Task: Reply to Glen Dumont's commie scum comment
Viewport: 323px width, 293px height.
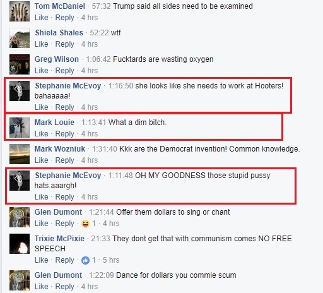Action: pyautogui.click(x=64, y=287)
